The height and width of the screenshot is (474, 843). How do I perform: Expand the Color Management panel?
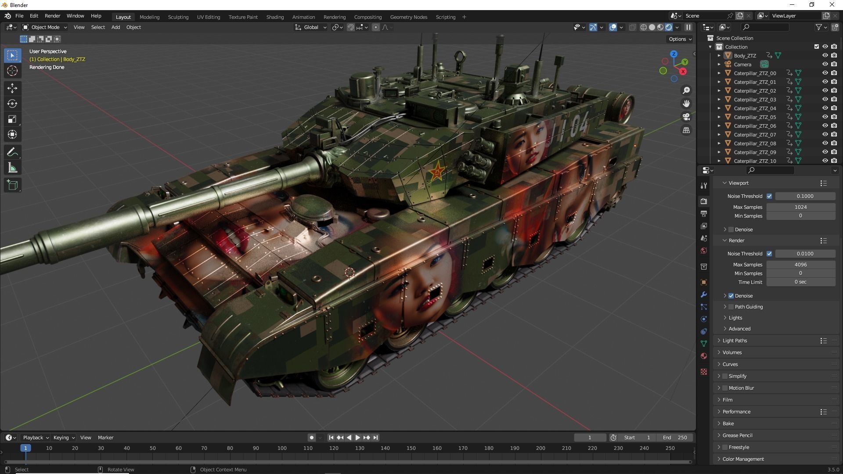point(743,459)
